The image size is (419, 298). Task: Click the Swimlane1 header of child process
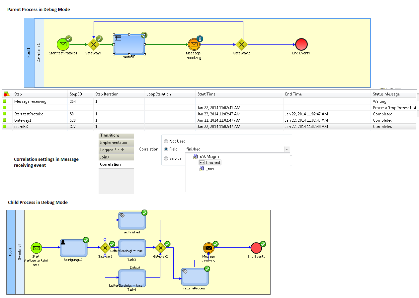[x=20, y=252]
